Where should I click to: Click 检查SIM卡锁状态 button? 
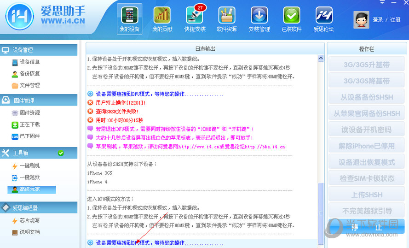pos(367,178)
